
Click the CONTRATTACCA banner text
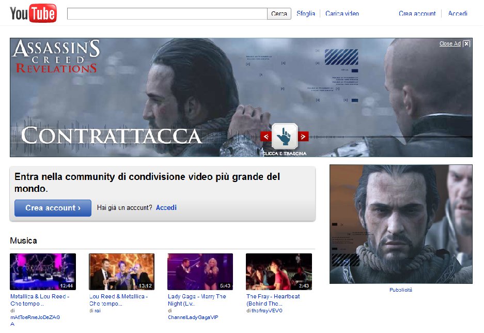pos(112,135)
